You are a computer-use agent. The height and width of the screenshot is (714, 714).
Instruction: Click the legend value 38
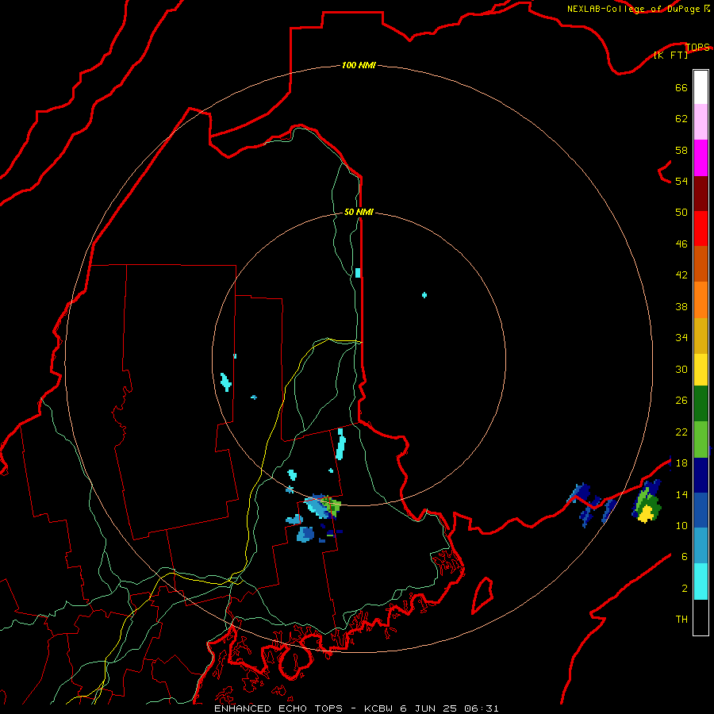(x=681, y=306)
